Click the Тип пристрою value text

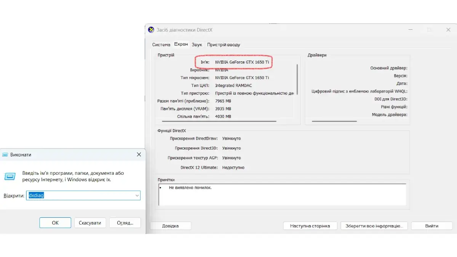point(254,93)
